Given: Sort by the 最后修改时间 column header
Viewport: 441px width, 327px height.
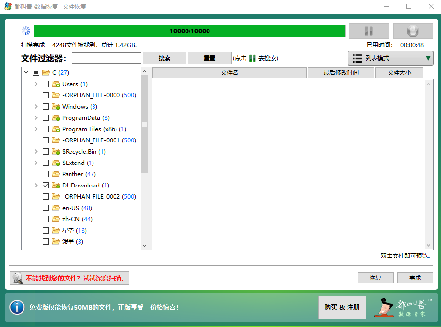Looking at the screenshot, I should click(x=341, y=73).
